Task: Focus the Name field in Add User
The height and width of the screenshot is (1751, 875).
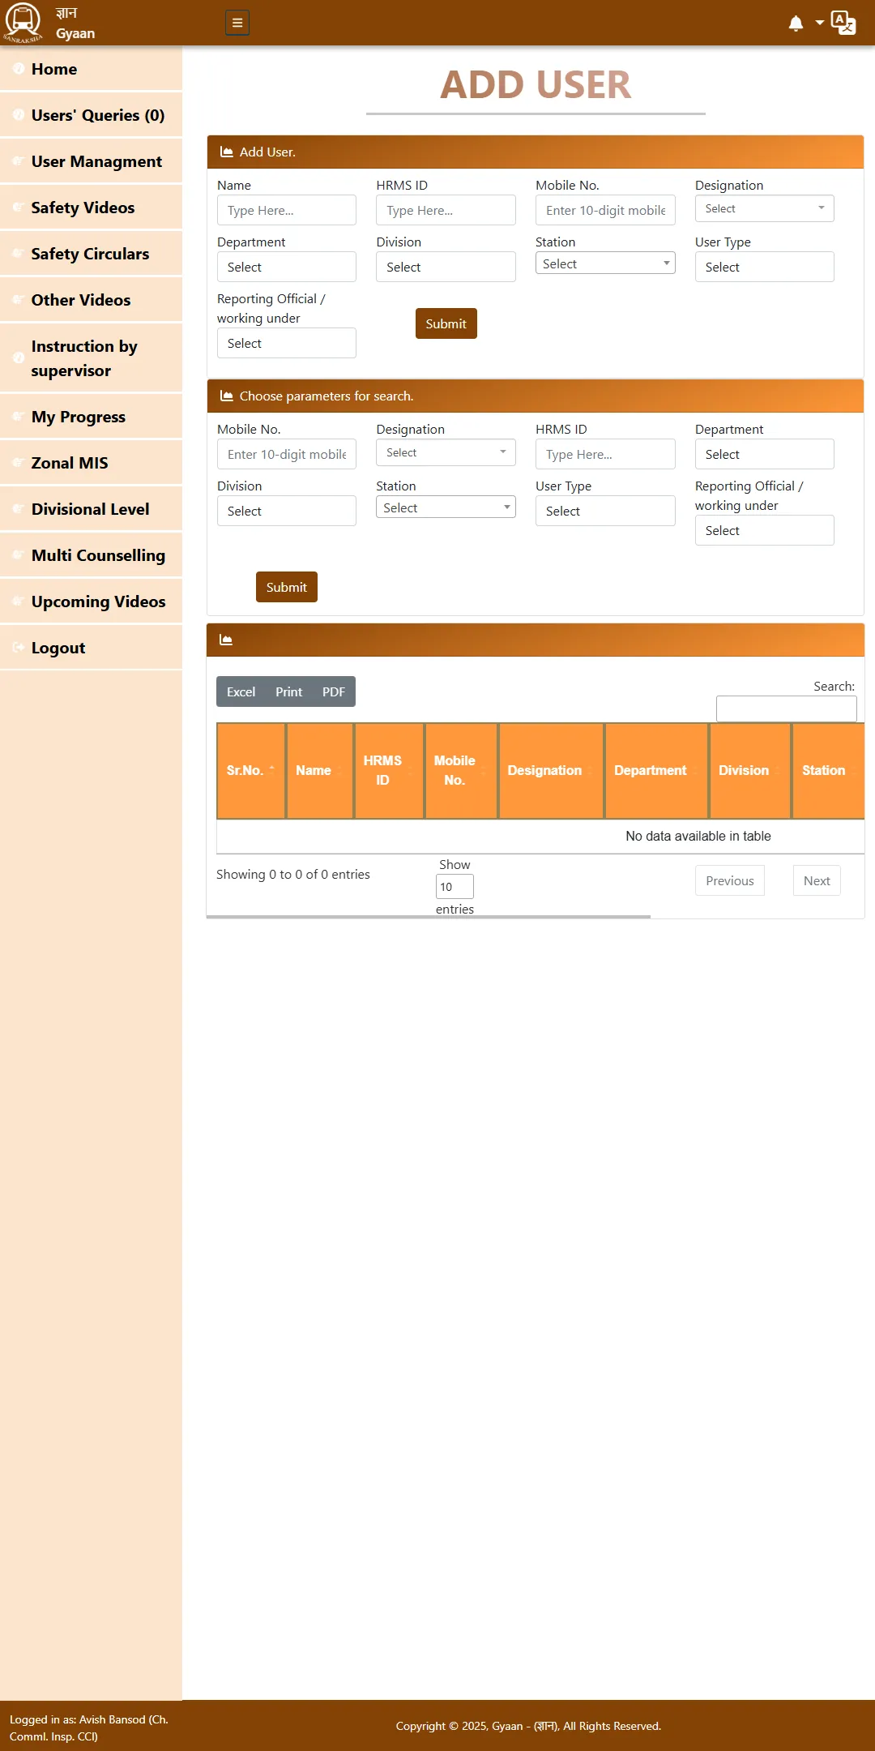Action: (287, 210)
